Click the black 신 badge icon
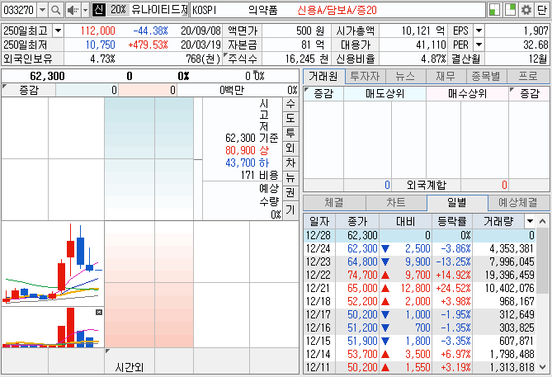 (98, 10)
